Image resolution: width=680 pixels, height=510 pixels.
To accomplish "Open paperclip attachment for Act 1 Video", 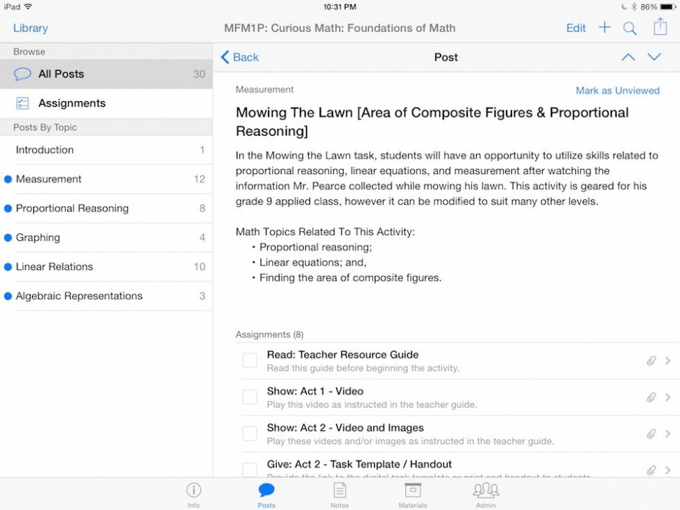I will pyautogui.click(x=651, y=398).
